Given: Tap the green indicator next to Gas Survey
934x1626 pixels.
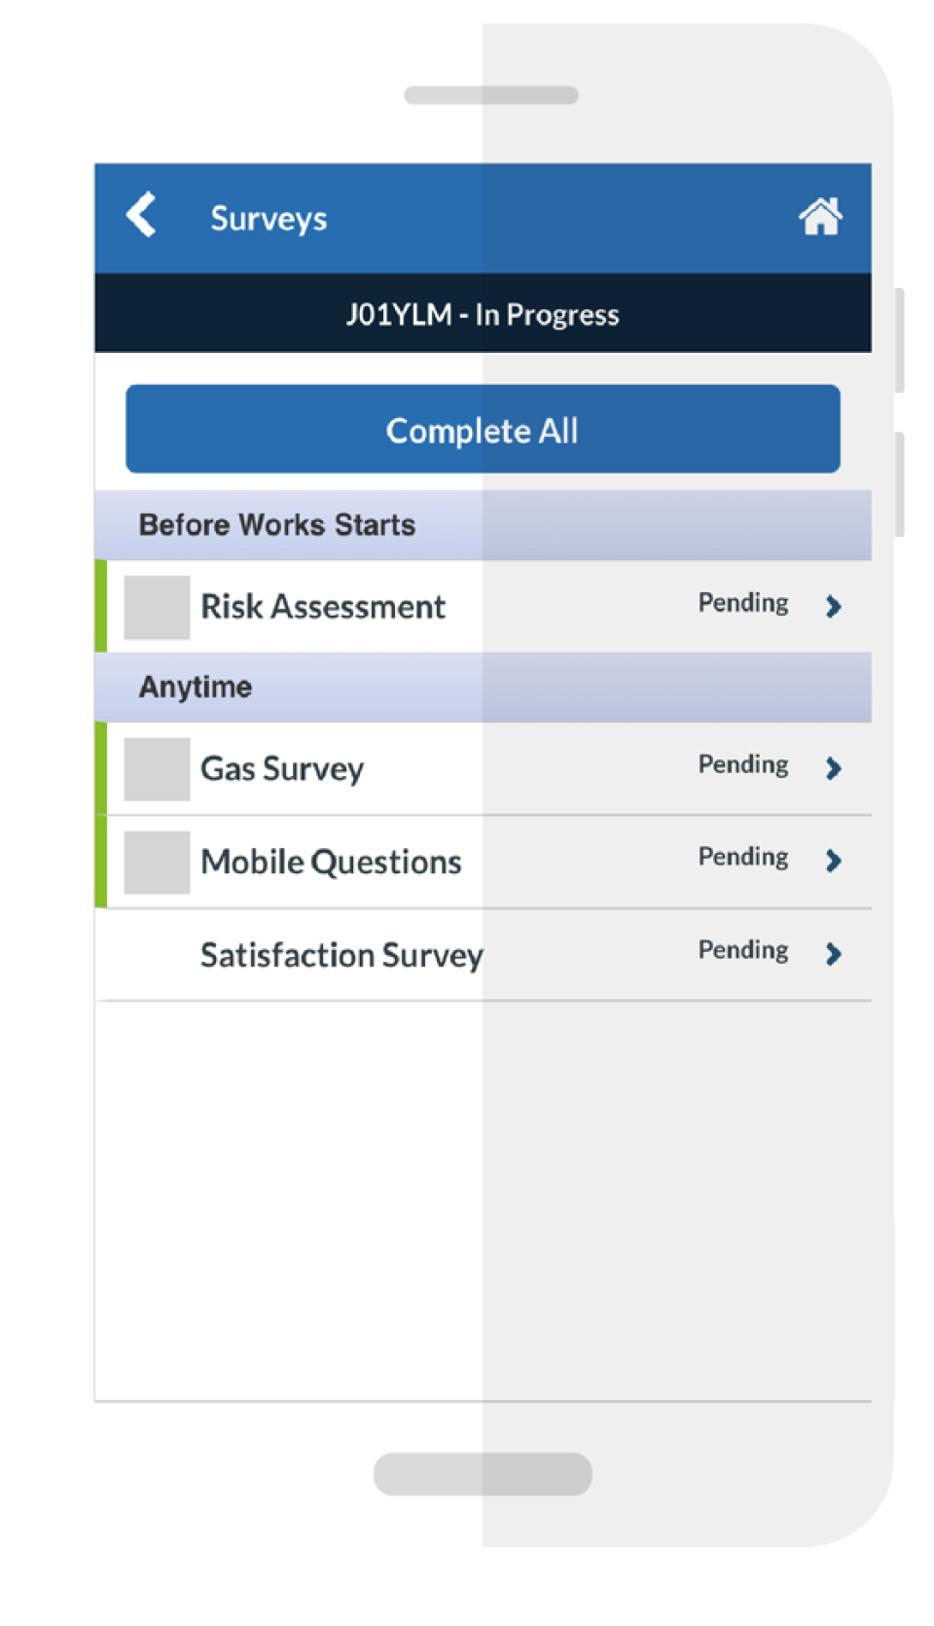Looking at the screenshot, I should [102, 768].
